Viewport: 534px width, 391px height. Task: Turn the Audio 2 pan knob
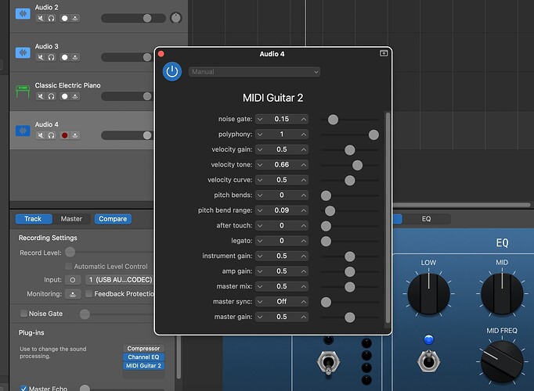pyautogui.click(x=175, y=18)
